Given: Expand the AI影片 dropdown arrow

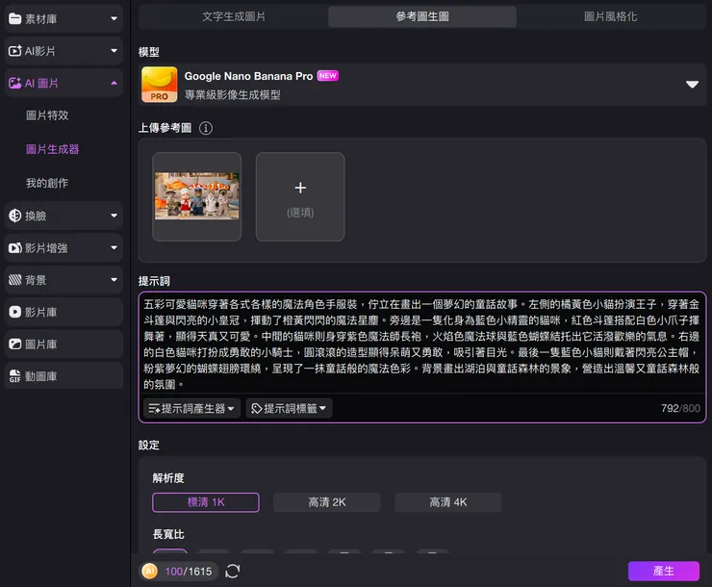Looking at the screenshot, I should pos(114,51).
